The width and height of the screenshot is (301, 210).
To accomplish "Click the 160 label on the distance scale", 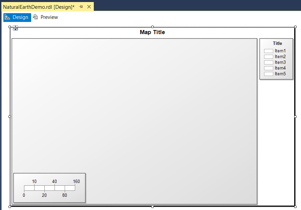I will pyautogui.click(x=77, y=182).
